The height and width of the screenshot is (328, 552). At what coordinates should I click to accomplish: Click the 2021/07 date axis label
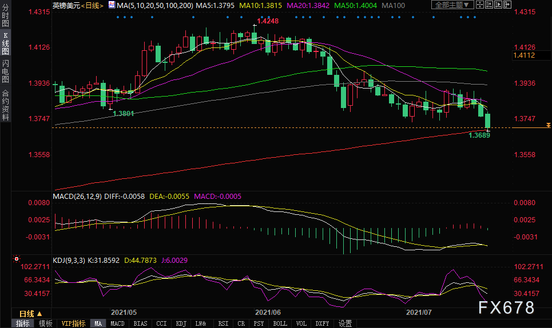419,312
